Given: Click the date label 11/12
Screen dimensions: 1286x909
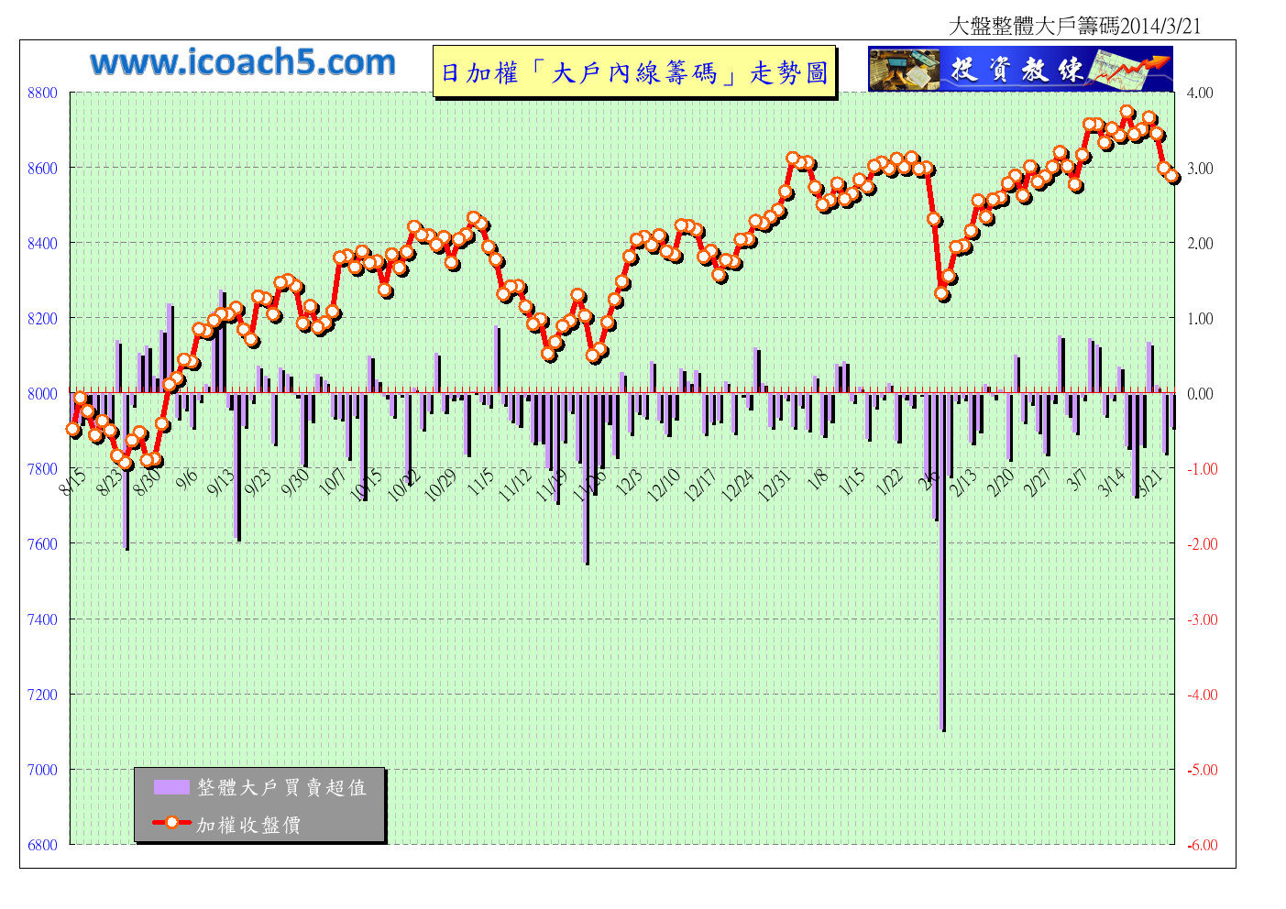Looking at the screenshot, I should coord(517,485).
